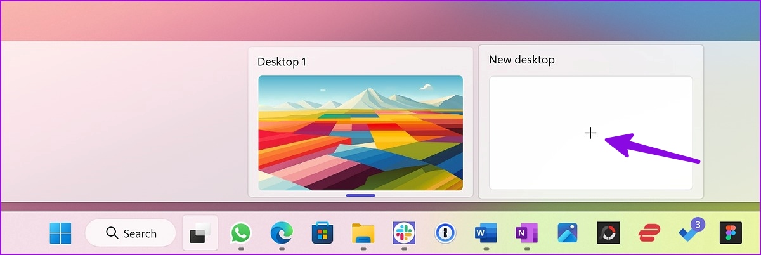Click the Search box in taskbar
761x255 pixels.
point(131,233)
